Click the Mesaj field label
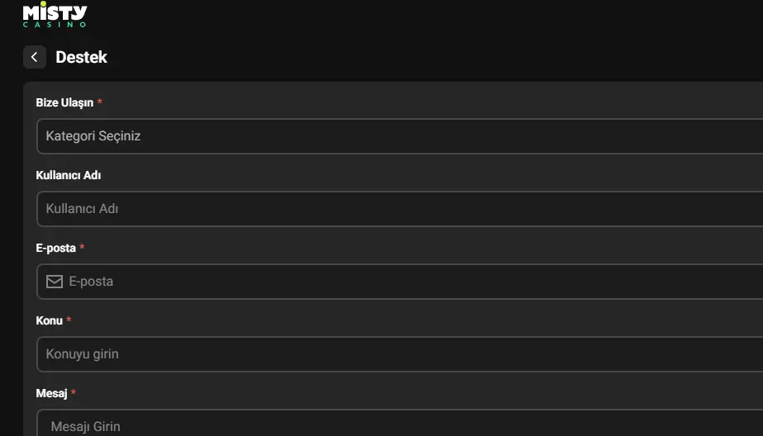Viewport: 763px width, 436px height. [51, 393]
